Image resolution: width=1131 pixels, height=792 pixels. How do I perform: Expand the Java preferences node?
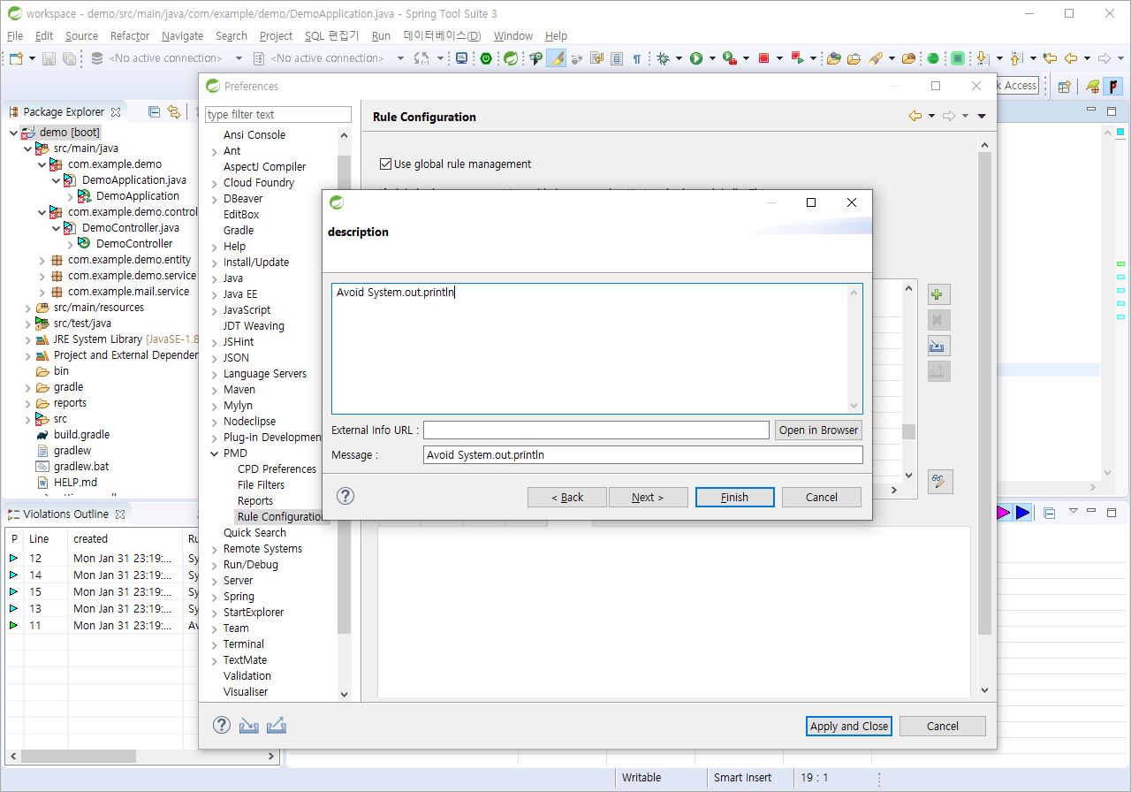click(x=214, y=278)
